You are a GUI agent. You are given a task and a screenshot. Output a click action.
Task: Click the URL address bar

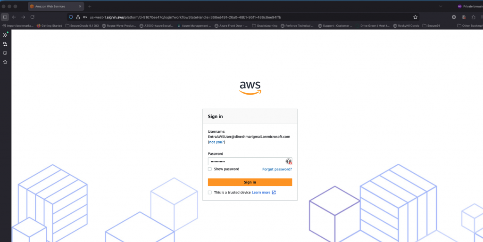(243, 17)
